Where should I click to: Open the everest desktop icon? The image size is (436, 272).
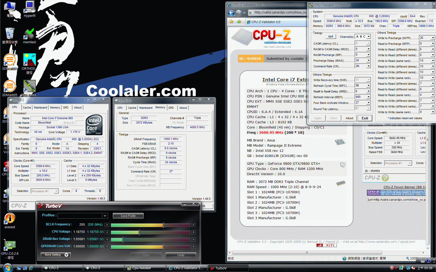[10, 221]
